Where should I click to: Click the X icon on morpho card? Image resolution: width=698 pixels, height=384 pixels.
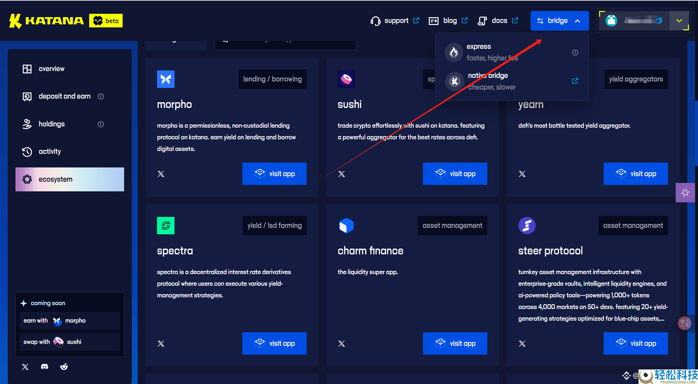coord(161,174)
